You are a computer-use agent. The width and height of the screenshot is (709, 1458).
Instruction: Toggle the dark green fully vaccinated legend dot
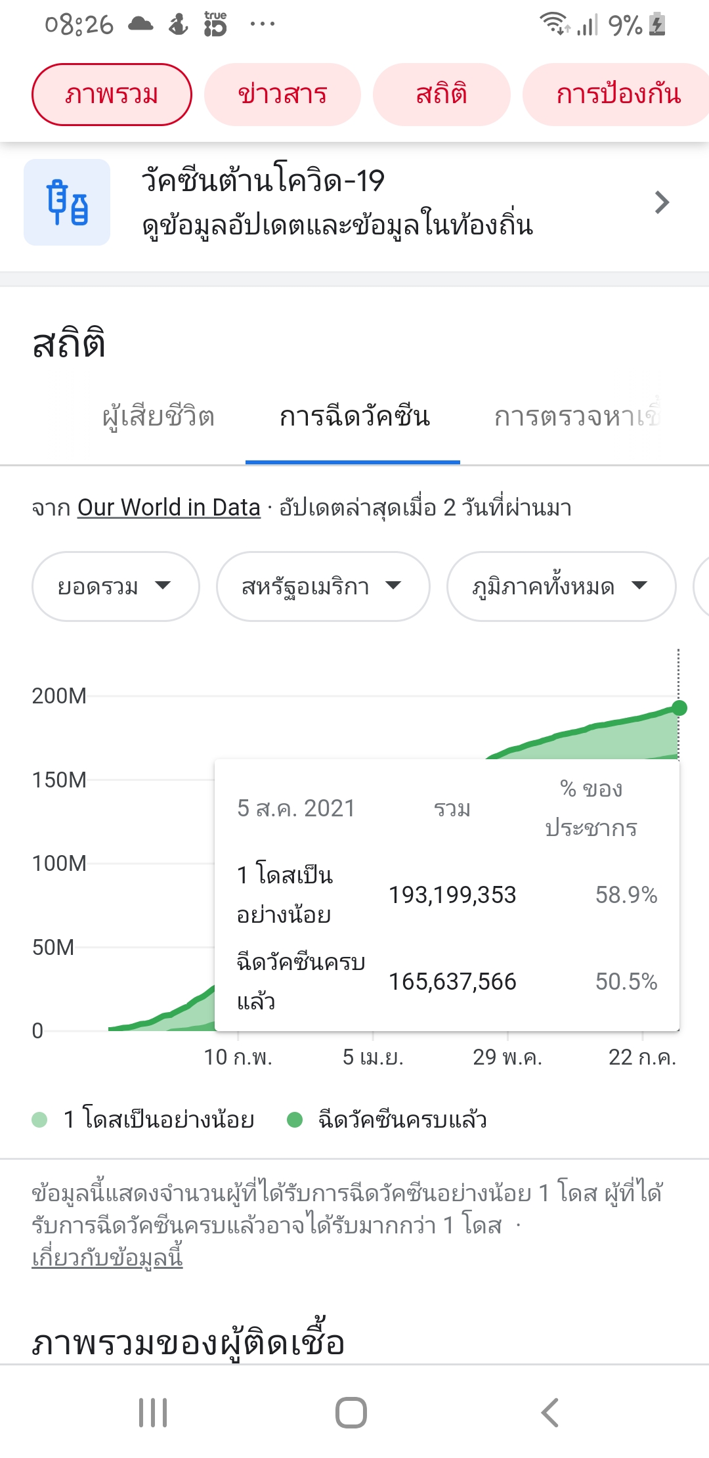[x=295, y=1120]
